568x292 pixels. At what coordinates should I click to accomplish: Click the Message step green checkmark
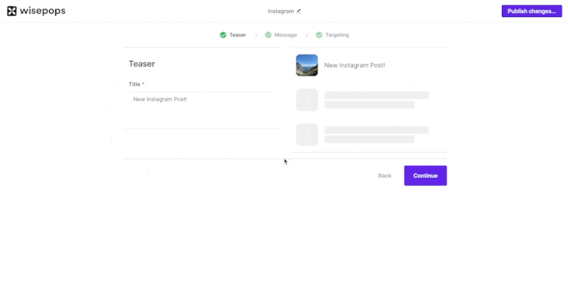coord(268,35)
